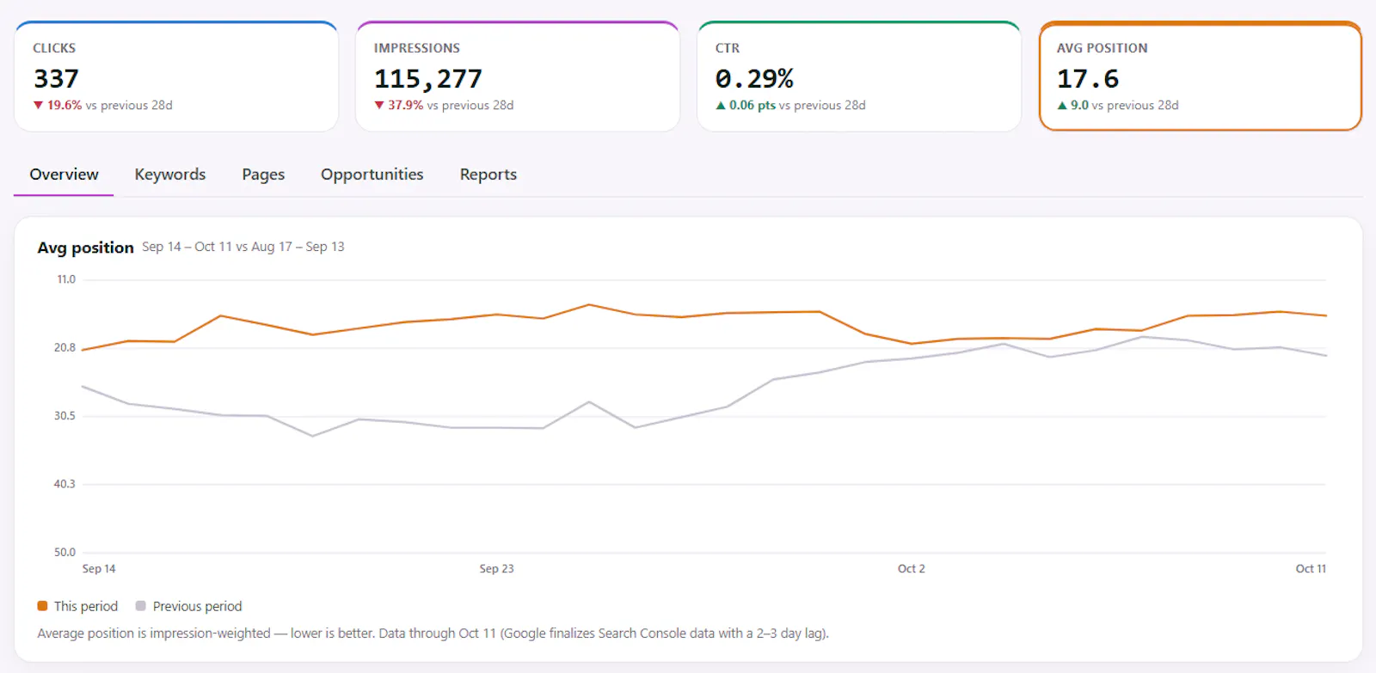Toggle the Previous period legend label
The image size is (1376, 673).
click(197, 606)
